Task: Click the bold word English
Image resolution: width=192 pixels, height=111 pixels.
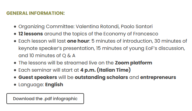Action: point(54,85)
